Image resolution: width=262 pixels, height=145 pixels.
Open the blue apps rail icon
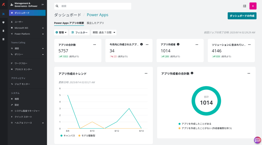pos(3,14)
